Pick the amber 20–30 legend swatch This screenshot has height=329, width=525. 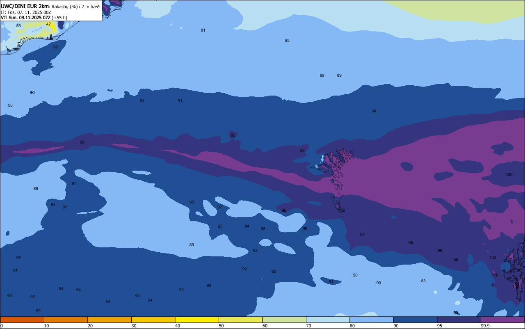pyautogui.click(x=110, y=320)
